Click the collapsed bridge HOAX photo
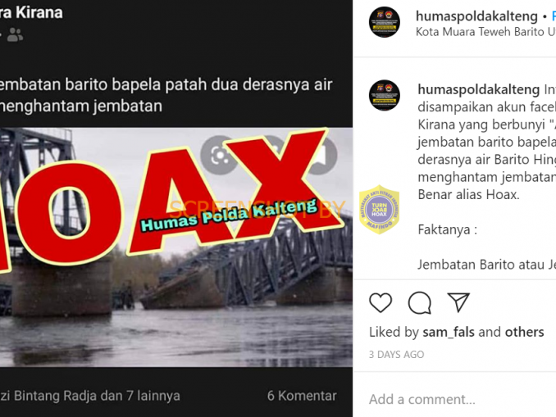 point(176,247)
